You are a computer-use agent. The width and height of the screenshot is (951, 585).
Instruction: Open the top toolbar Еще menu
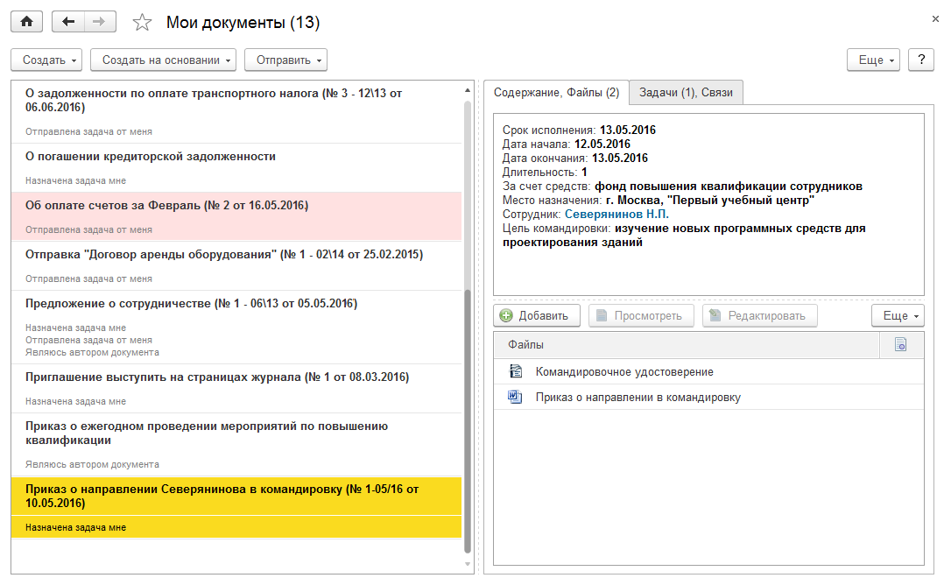pyautogui.click(x=873, y=60)
